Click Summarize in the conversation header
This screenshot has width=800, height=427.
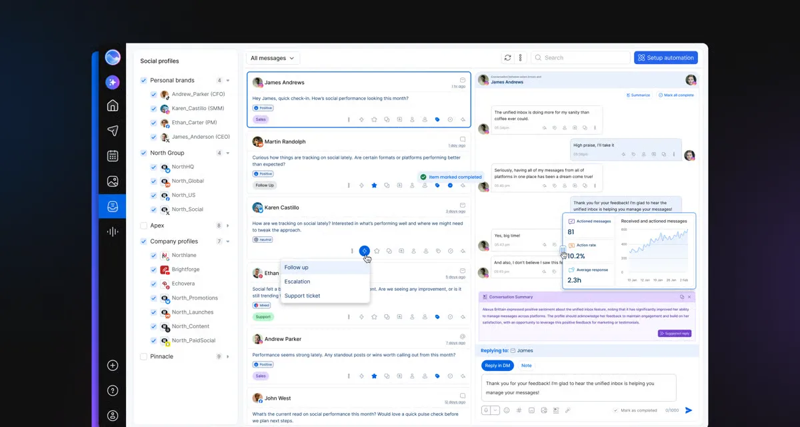click(x=638, y=95)
